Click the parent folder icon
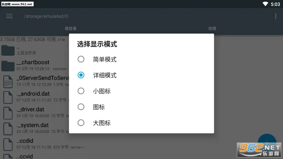The image size is (283, 159). pyautogui.click(x=8, y=50)
